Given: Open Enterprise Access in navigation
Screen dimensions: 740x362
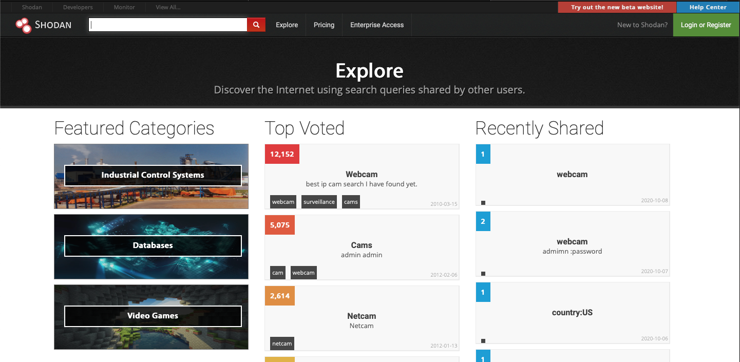Looking at the screenshot, I should [x=377, y=25].
